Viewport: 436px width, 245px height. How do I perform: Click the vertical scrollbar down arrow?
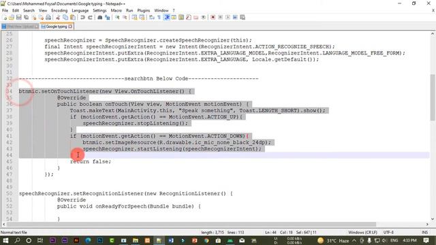click(x=433, y=219)
